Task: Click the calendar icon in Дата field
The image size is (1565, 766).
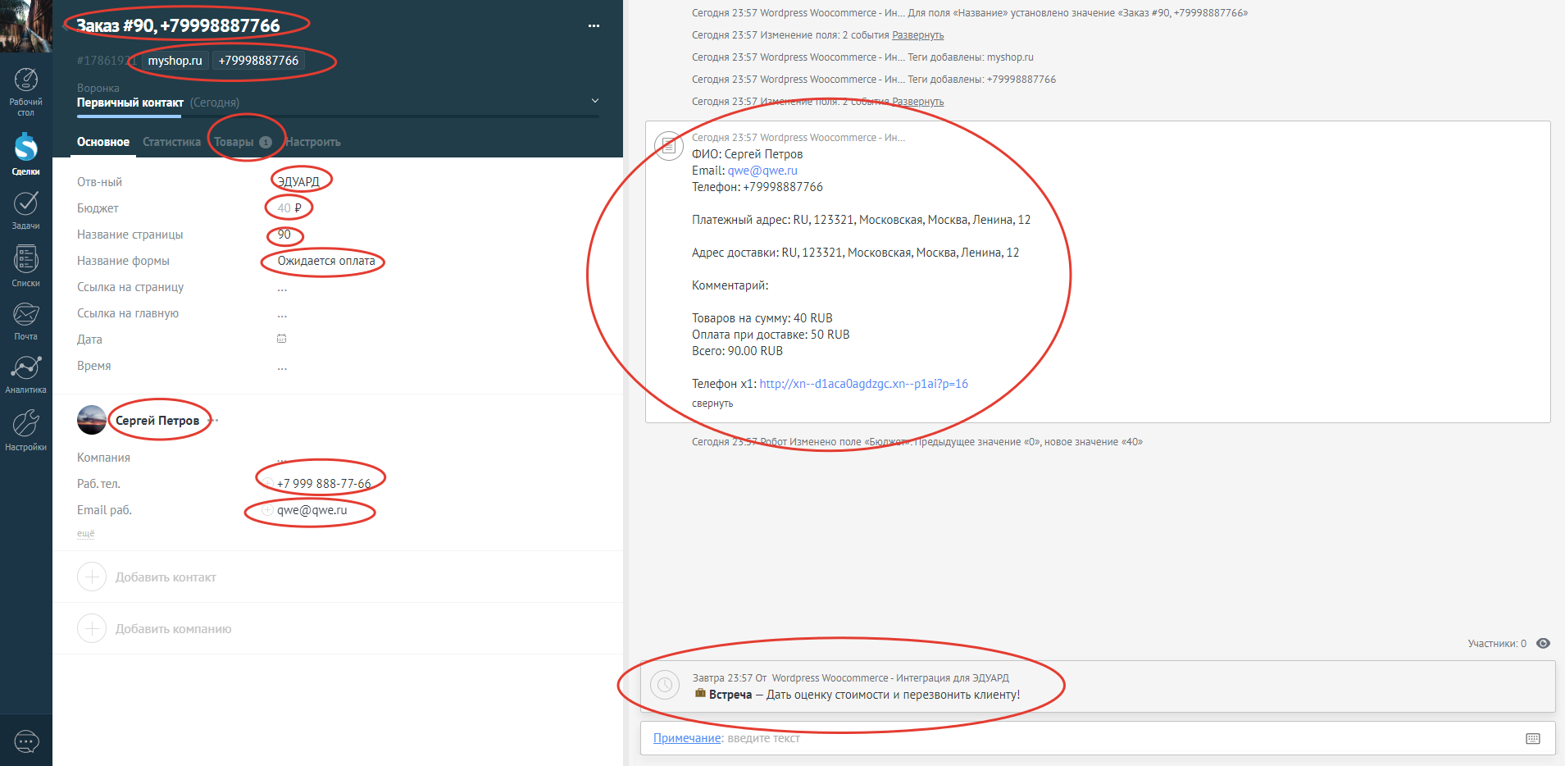Action: 282,339
